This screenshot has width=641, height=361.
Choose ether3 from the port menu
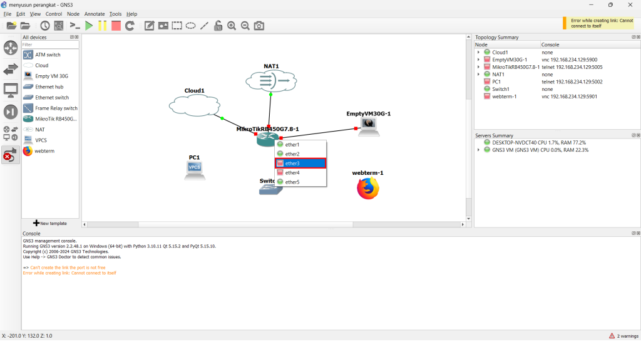tap(300, 164)
